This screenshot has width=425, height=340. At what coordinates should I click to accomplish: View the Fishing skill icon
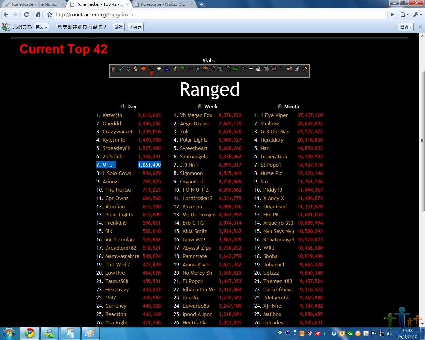tap(198, 69)
